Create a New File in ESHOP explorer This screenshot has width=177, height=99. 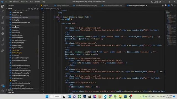click(x=29, y=9)
